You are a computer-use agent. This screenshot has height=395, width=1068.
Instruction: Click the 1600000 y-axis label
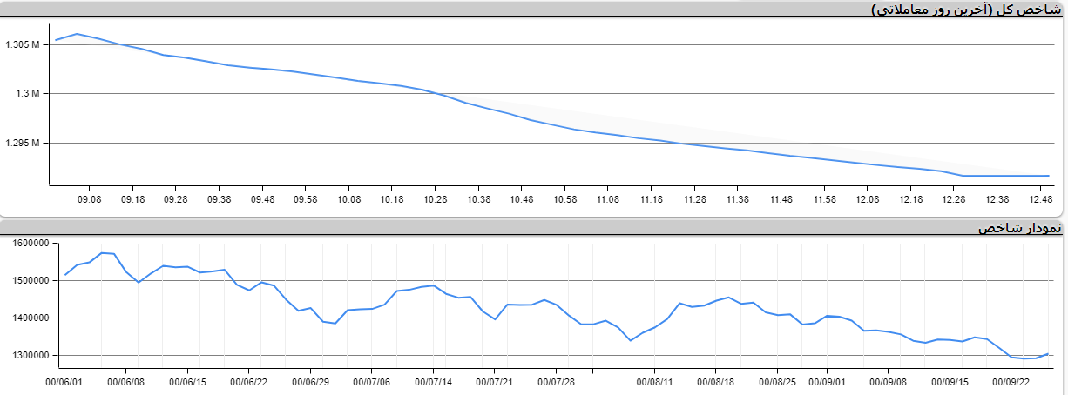point(28,244)
